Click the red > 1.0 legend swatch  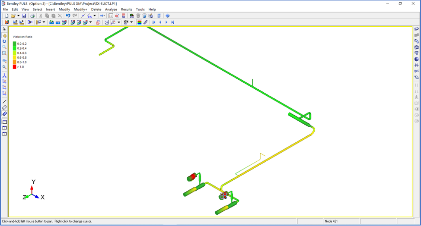(x=15, y=67)
